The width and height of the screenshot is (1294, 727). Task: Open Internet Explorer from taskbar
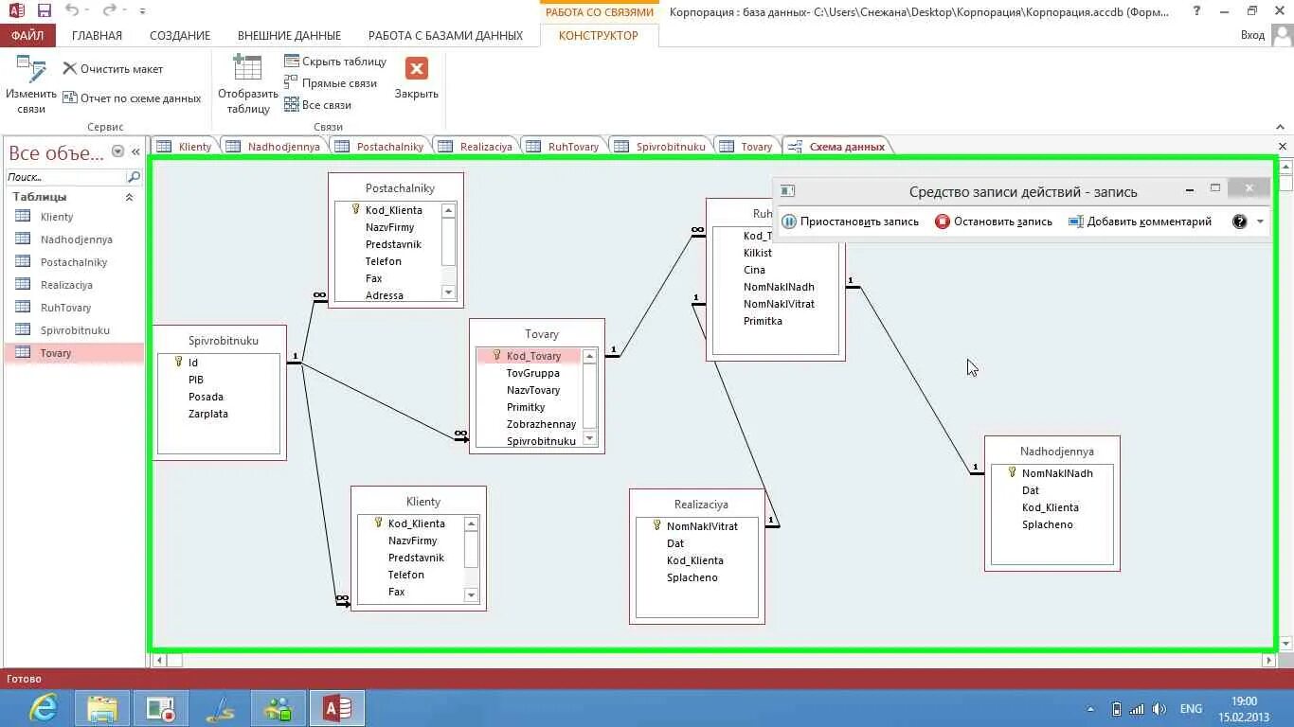(43, 708)
